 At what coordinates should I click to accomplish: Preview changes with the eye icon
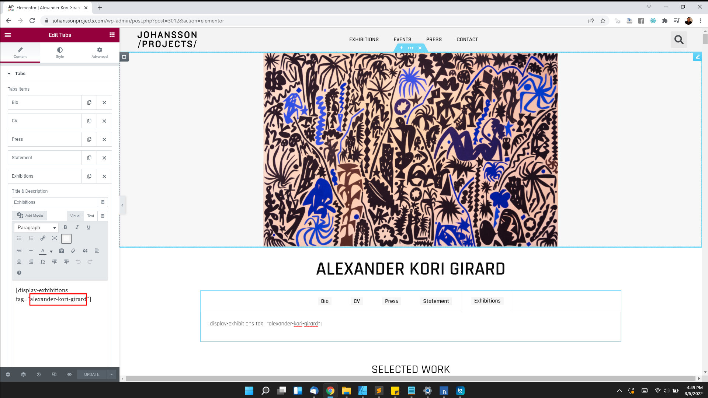[69, 374]
